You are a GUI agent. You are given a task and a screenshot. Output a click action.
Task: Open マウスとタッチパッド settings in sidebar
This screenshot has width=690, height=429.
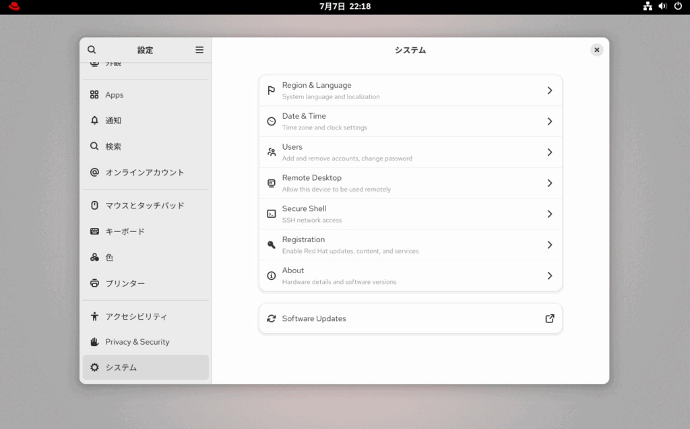pyautogui.click(x=146, y=206)
